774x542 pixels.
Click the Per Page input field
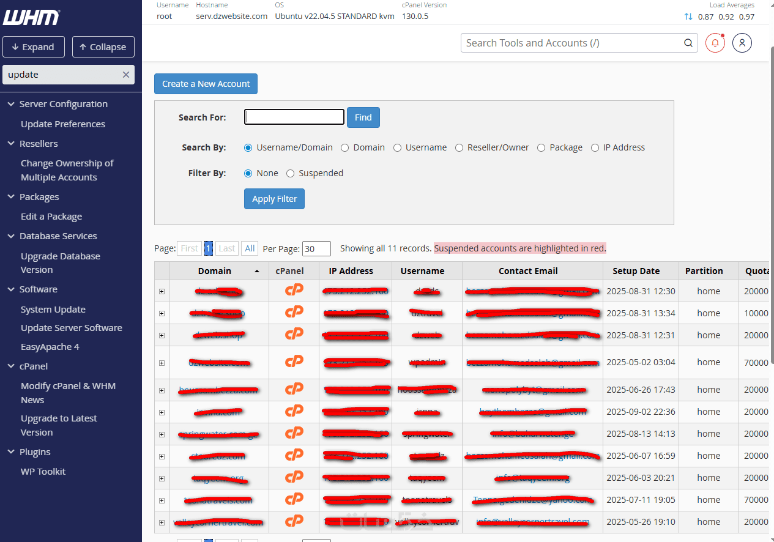click(316, 248)
